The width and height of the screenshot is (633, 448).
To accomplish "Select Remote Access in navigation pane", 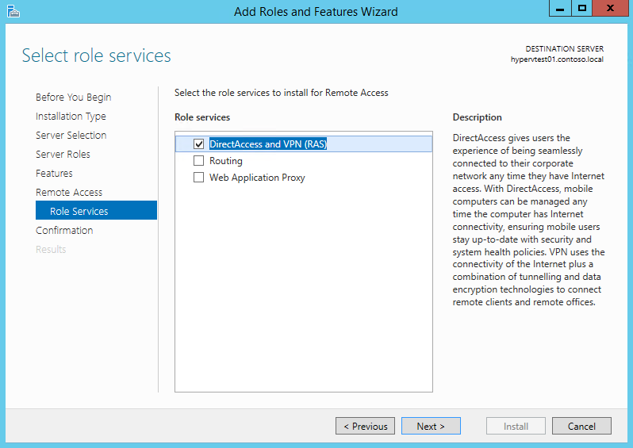I will (x=69, y=192).
